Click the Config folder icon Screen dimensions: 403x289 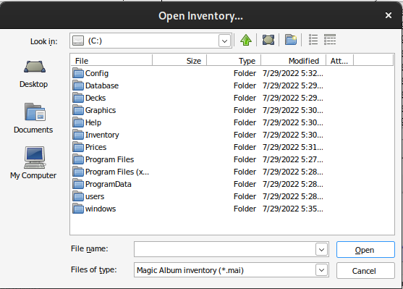click(x=78, y=73)
